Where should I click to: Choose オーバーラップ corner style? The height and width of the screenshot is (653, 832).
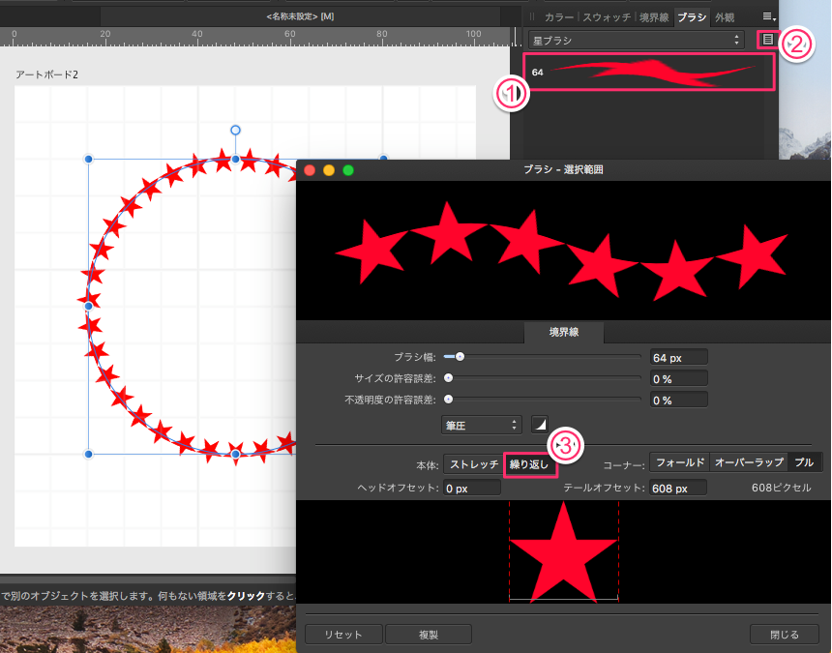pos(748,463)
